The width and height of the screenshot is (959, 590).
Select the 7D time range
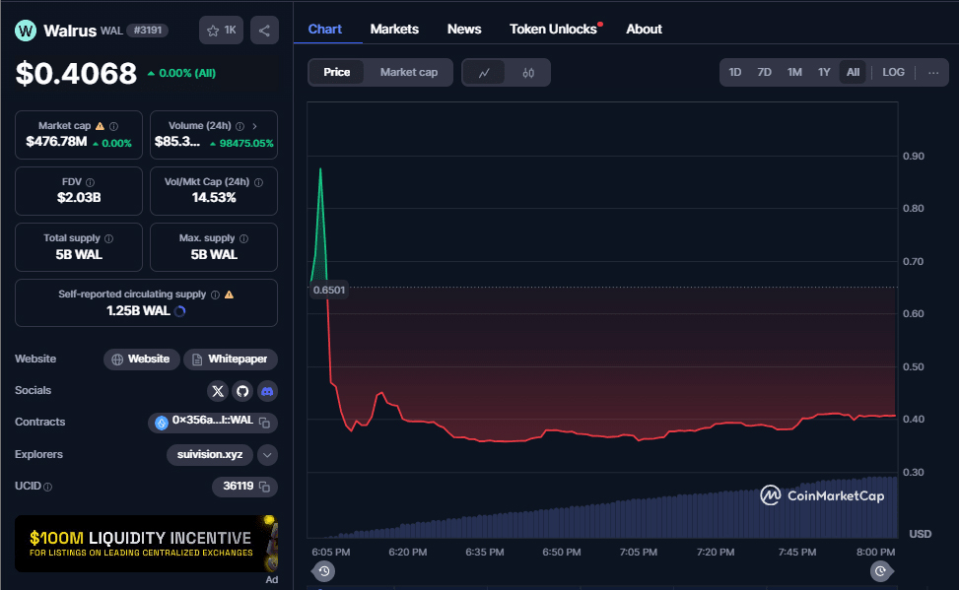(x=764, y=72)
